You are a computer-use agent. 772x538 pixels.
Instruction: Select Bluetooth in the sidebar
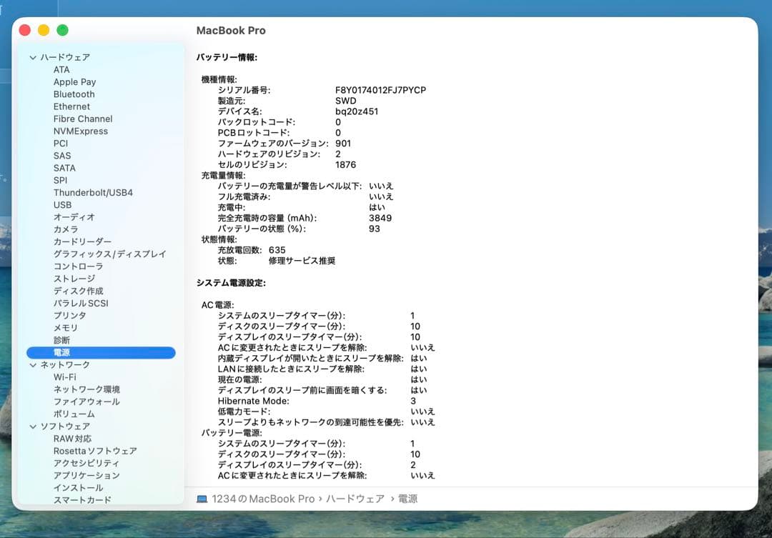74,94
